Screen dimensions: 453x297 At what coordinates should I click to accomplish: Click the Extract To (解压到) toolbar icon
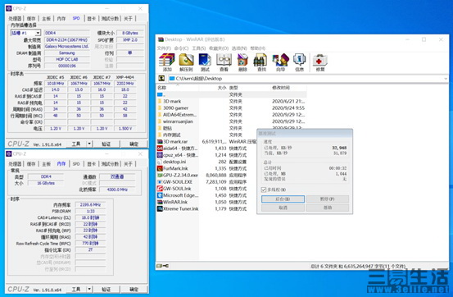[x=186, y=62]
